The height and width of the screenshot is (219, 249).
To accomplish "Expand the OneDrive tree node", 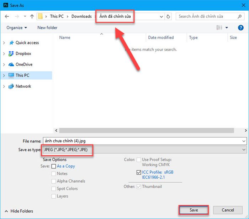I will pyautogui.click(x=4, y=64).
